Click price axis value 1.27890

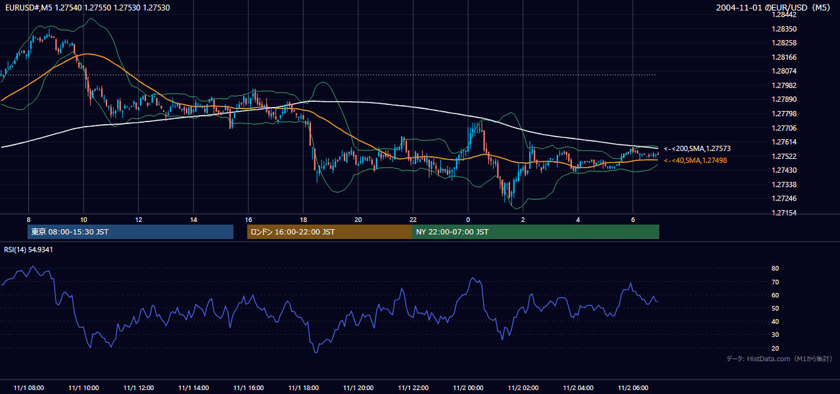coord(785,100)
